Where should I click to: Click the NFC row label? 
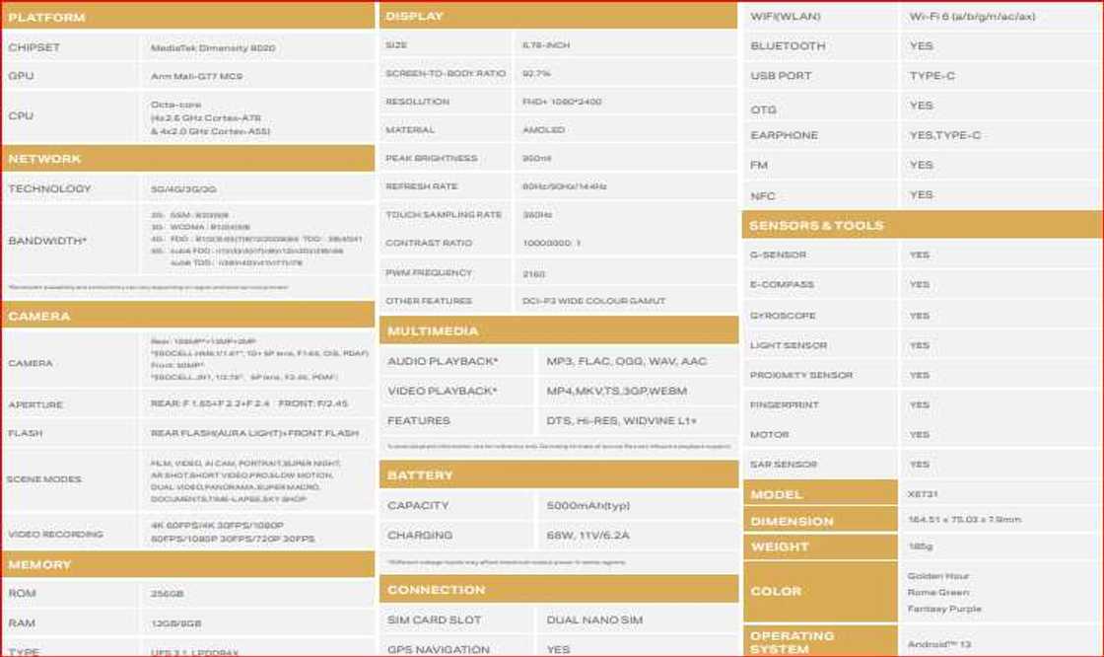[x=763, y=196]
